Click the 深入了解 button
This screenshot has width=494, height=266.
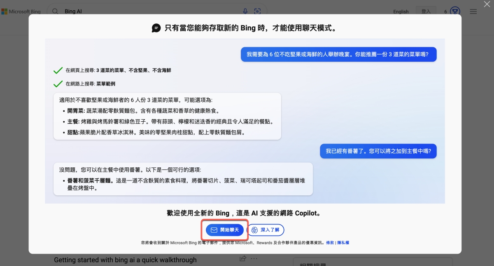click(265, 230)
